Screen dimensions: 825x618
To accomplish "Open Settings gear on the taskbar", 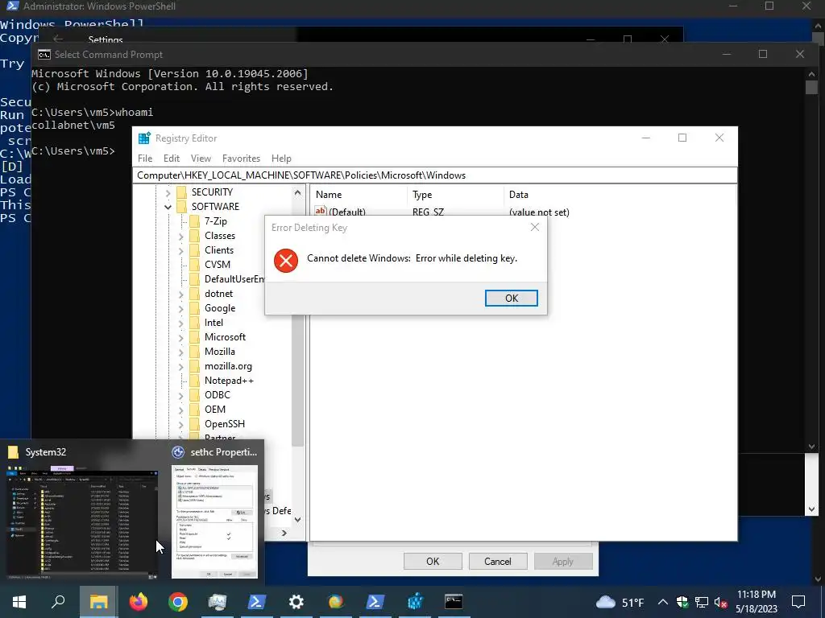I will tap(296, 602).
